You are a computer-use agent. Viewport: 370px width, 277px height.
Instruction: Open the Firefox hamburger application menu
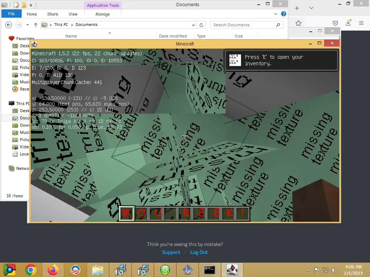point(361,23)
